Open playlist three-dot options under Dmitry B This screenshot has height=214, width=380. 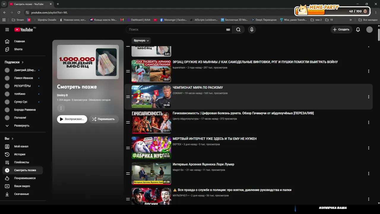pos(61,108)
